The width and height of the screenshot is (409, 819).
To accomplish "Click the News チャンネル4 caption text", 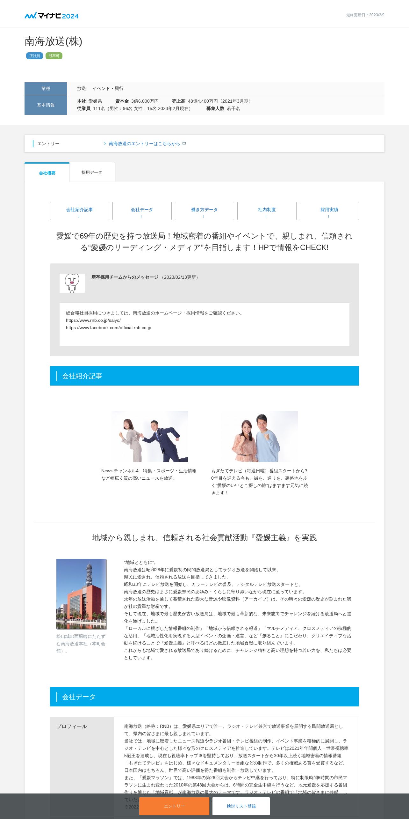I will click(149, 475).
